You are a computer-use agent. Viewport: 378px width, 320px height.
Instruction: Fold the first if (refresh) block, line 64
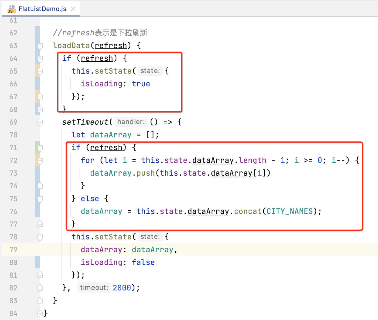coord(40,59)
